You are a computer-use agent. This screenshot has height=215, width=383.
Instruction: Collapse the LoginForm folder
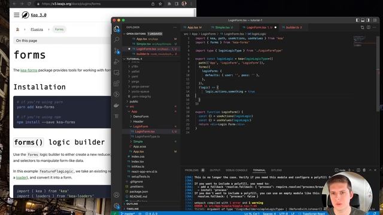[x=151, y=127]
